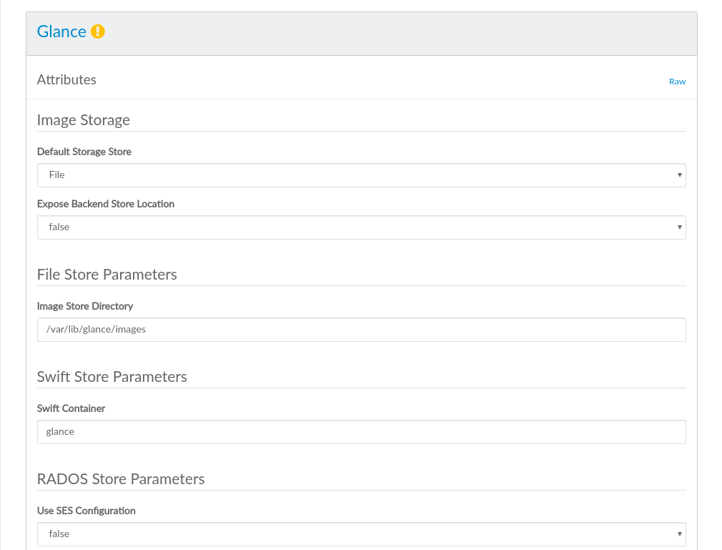This screenshot has width=722, height=550.
Task: Click the Image Store Directory input field
Action: tap(361, 330)
